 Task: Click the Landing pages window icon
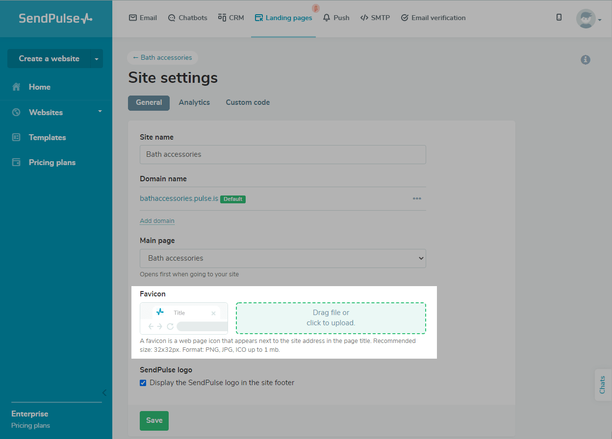click(x=259, y=18)
